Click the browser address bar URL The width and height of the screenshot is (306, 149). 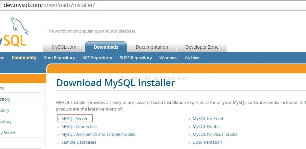(x=49, y=5)
